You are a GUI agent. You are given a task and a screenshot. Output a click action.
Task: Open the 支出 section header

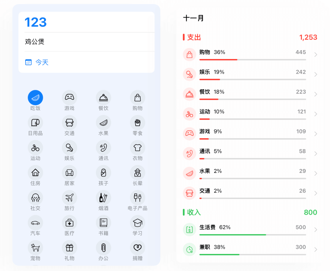[194, 37]
